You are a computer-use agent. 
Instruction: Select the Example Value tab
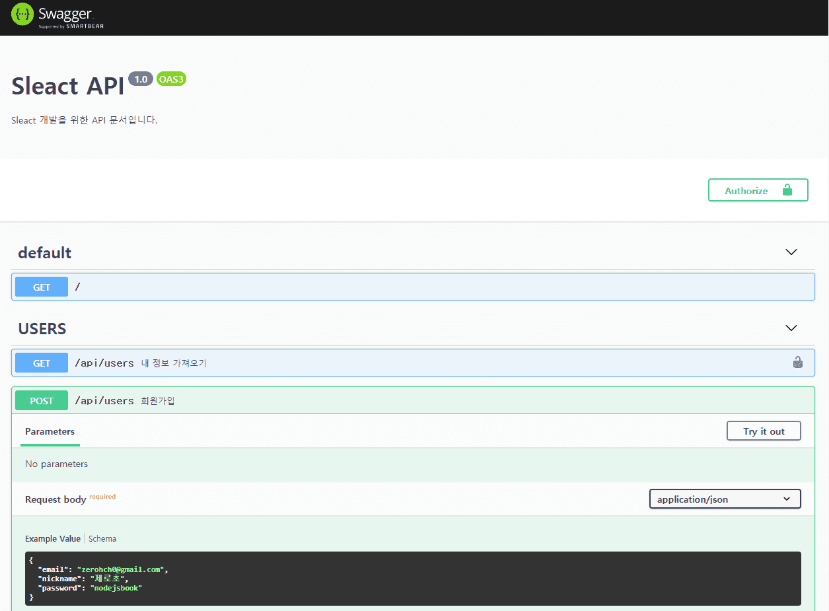[53, 538]
